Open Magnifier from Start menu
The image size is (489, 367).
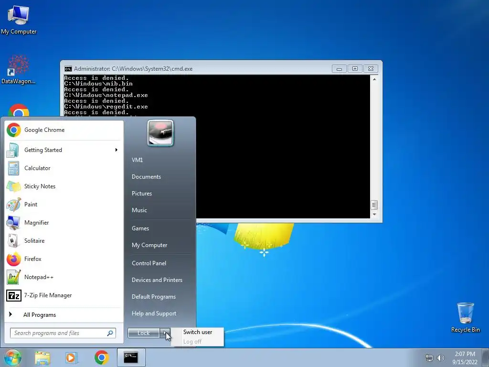64,223
